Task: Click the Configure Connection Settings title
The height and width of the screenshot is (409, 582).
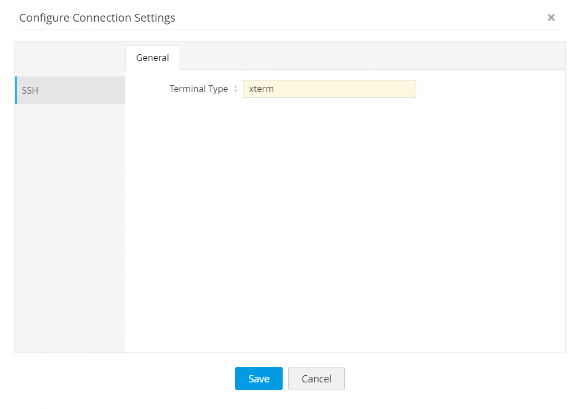Action: tap(97, 18)
